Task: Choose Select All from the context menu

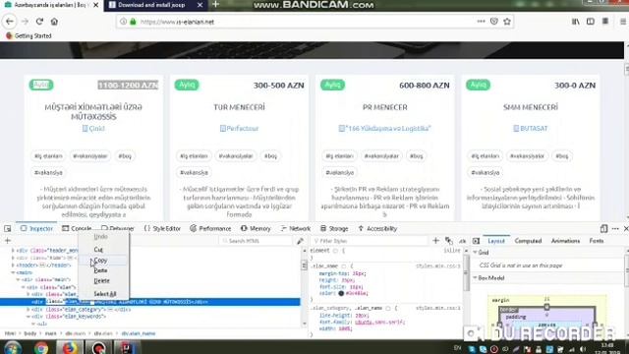Action: coord(103,294)
